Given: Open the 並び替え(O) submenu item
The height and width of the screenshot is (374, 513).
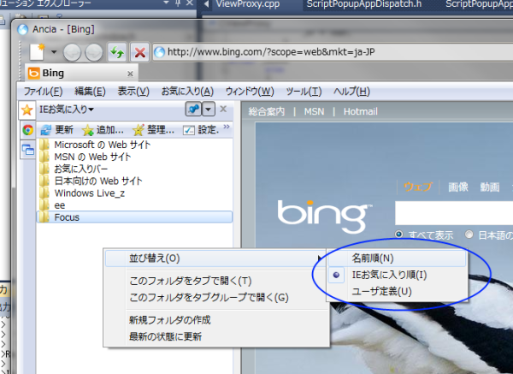Looking at the screenshot, I should pos(216,258).
